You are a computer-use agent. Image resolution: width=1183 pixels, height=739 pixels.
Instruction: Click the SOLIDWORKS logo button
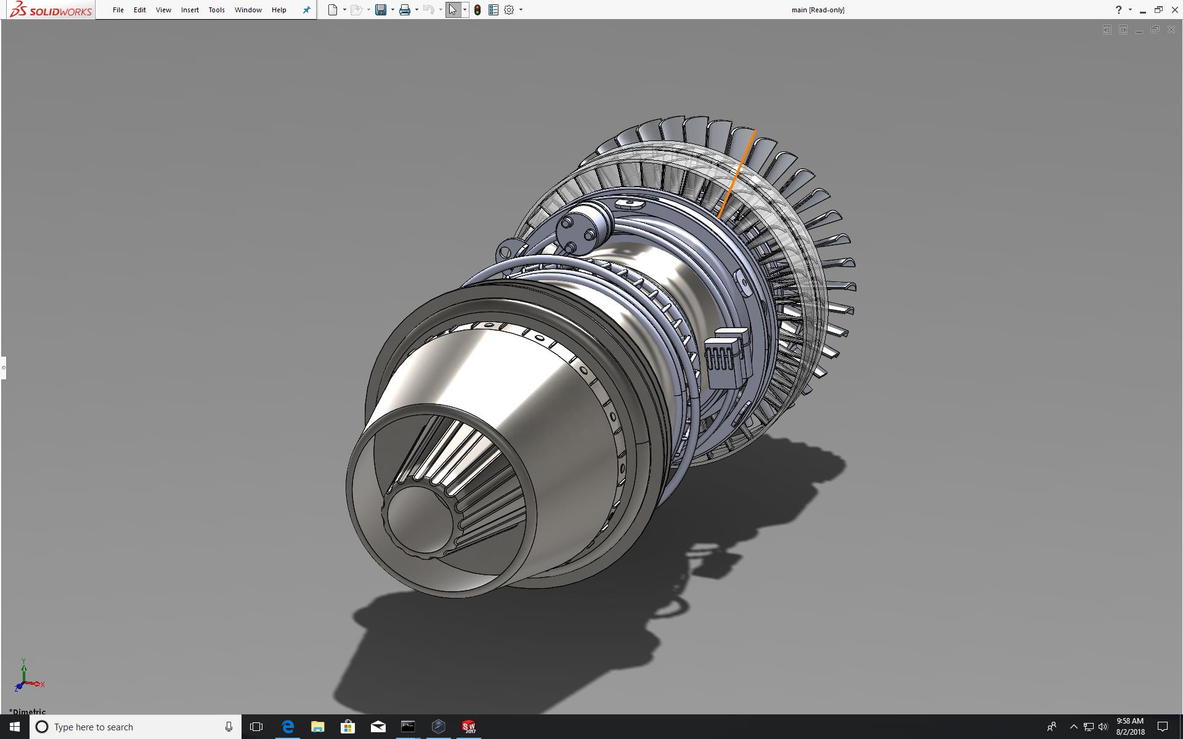coord(52,10)
